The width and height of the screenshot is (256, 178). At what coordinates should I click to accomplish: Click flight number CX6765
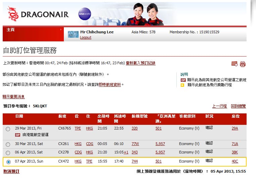[x=65, y=128]
